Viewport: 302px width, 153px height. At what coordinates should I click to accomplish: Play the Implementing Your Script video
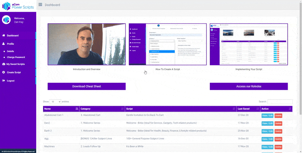tap(249, 44)
